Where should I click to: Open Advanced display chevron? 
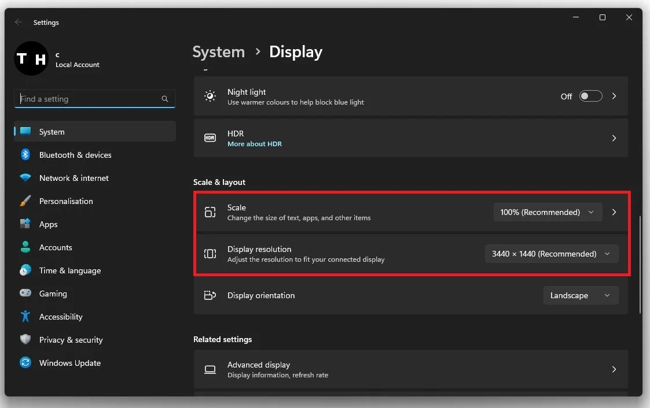[614, 369]
